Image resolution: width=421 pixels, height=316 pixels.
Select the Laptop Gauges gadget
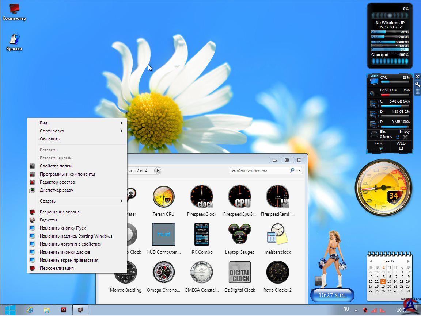pyautogui.click(x=239, y=235)
